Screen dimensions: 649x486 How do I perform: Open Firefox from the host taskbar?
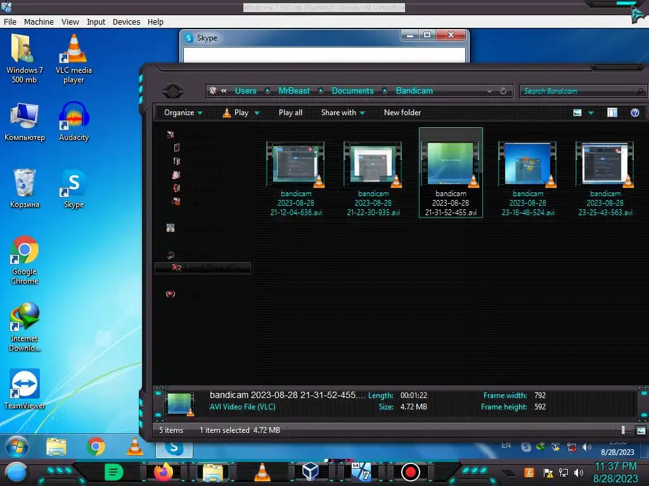[x=164, y=472]
